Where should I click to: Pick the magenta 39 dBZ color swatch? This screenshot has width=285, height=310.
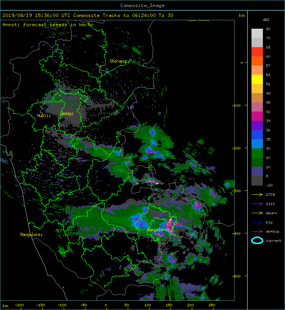tap(257, 116)
